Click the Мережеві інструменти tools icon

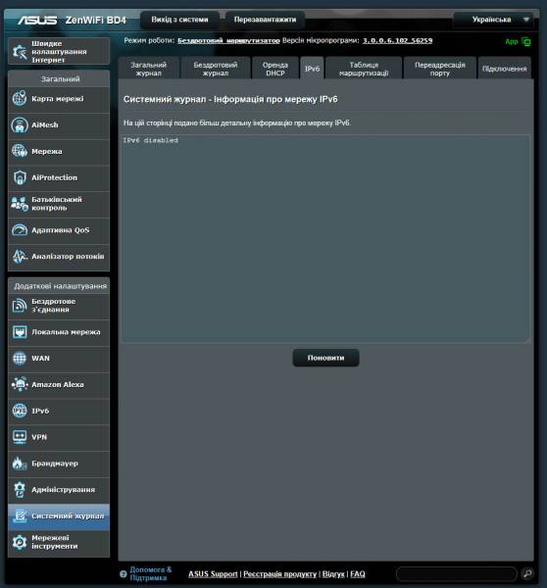(20, 542)
